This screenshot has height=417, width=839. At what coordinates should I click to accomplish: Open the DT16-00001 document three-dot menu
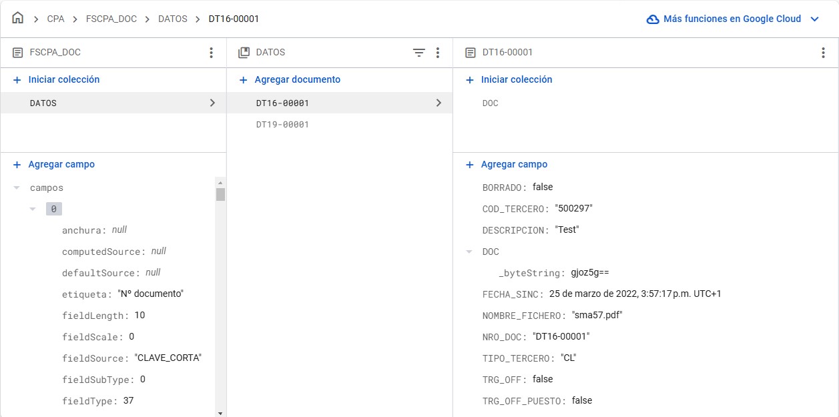point(823,53)
